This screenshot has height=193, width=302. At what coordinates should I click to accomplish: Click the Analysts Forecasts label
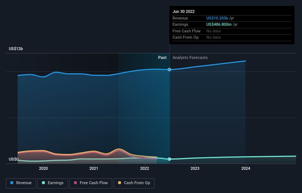190,58
